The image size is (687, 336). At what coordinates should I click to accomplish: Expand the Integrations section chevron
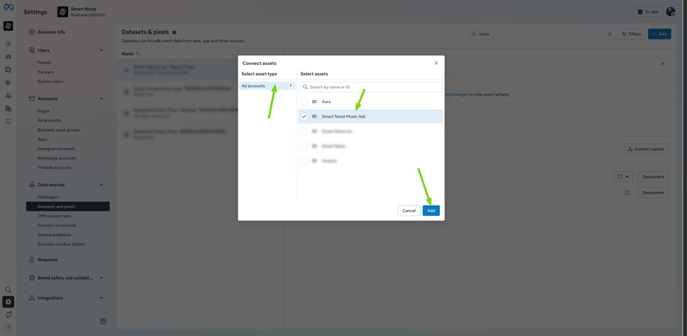click(102, 298)
